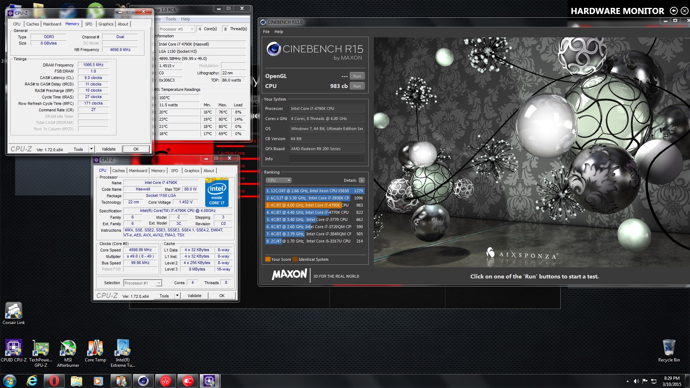Click the DRAM Frequency 1066.5 MHz value
Image resolution: width=690 pixels, height=388 pixels.
tap(93, 65)
